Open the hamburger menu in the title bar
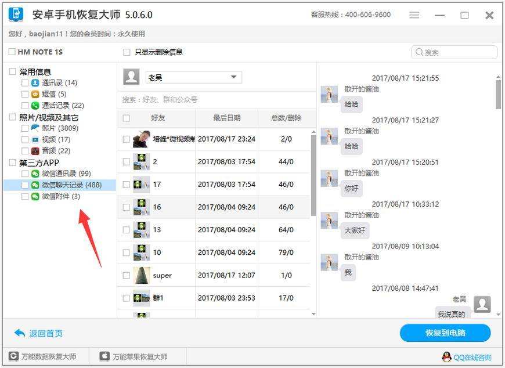Image resolution: width=505 pixels, height=368 pixels. 414,15
